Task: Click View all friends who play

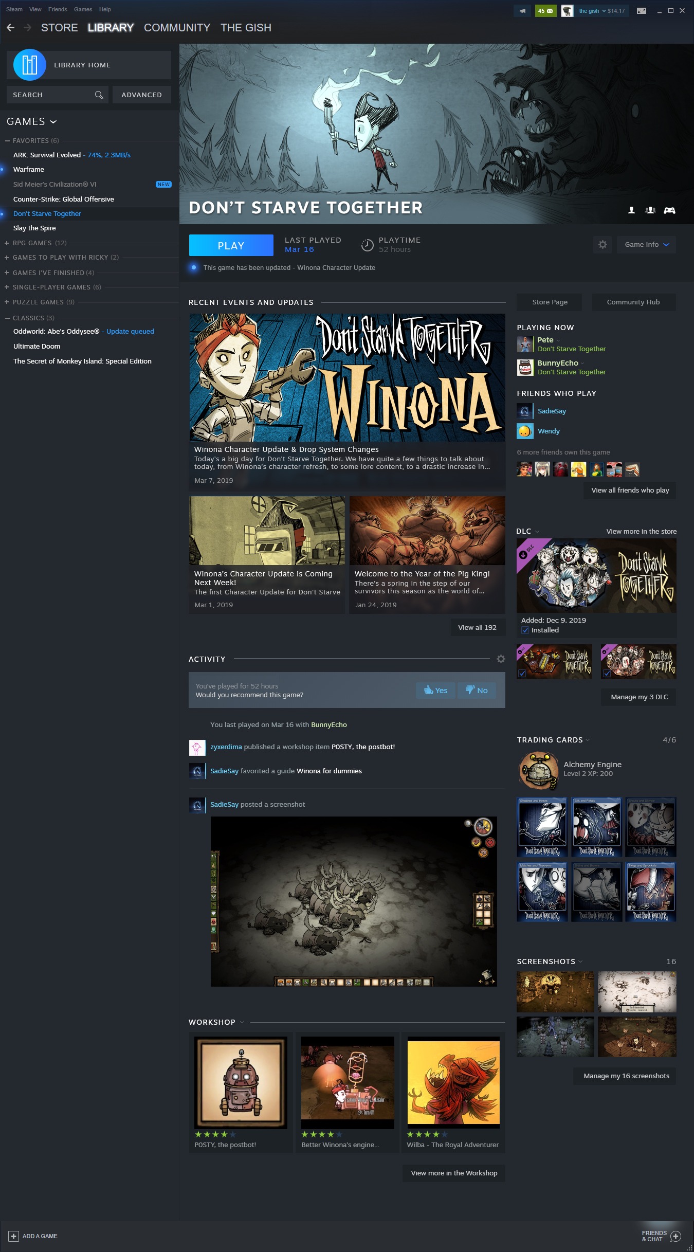Action: 630,491
